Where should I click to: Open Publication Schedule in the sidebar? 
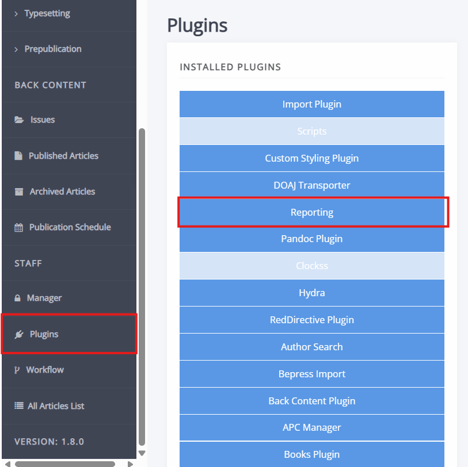(x=70, y=227)
